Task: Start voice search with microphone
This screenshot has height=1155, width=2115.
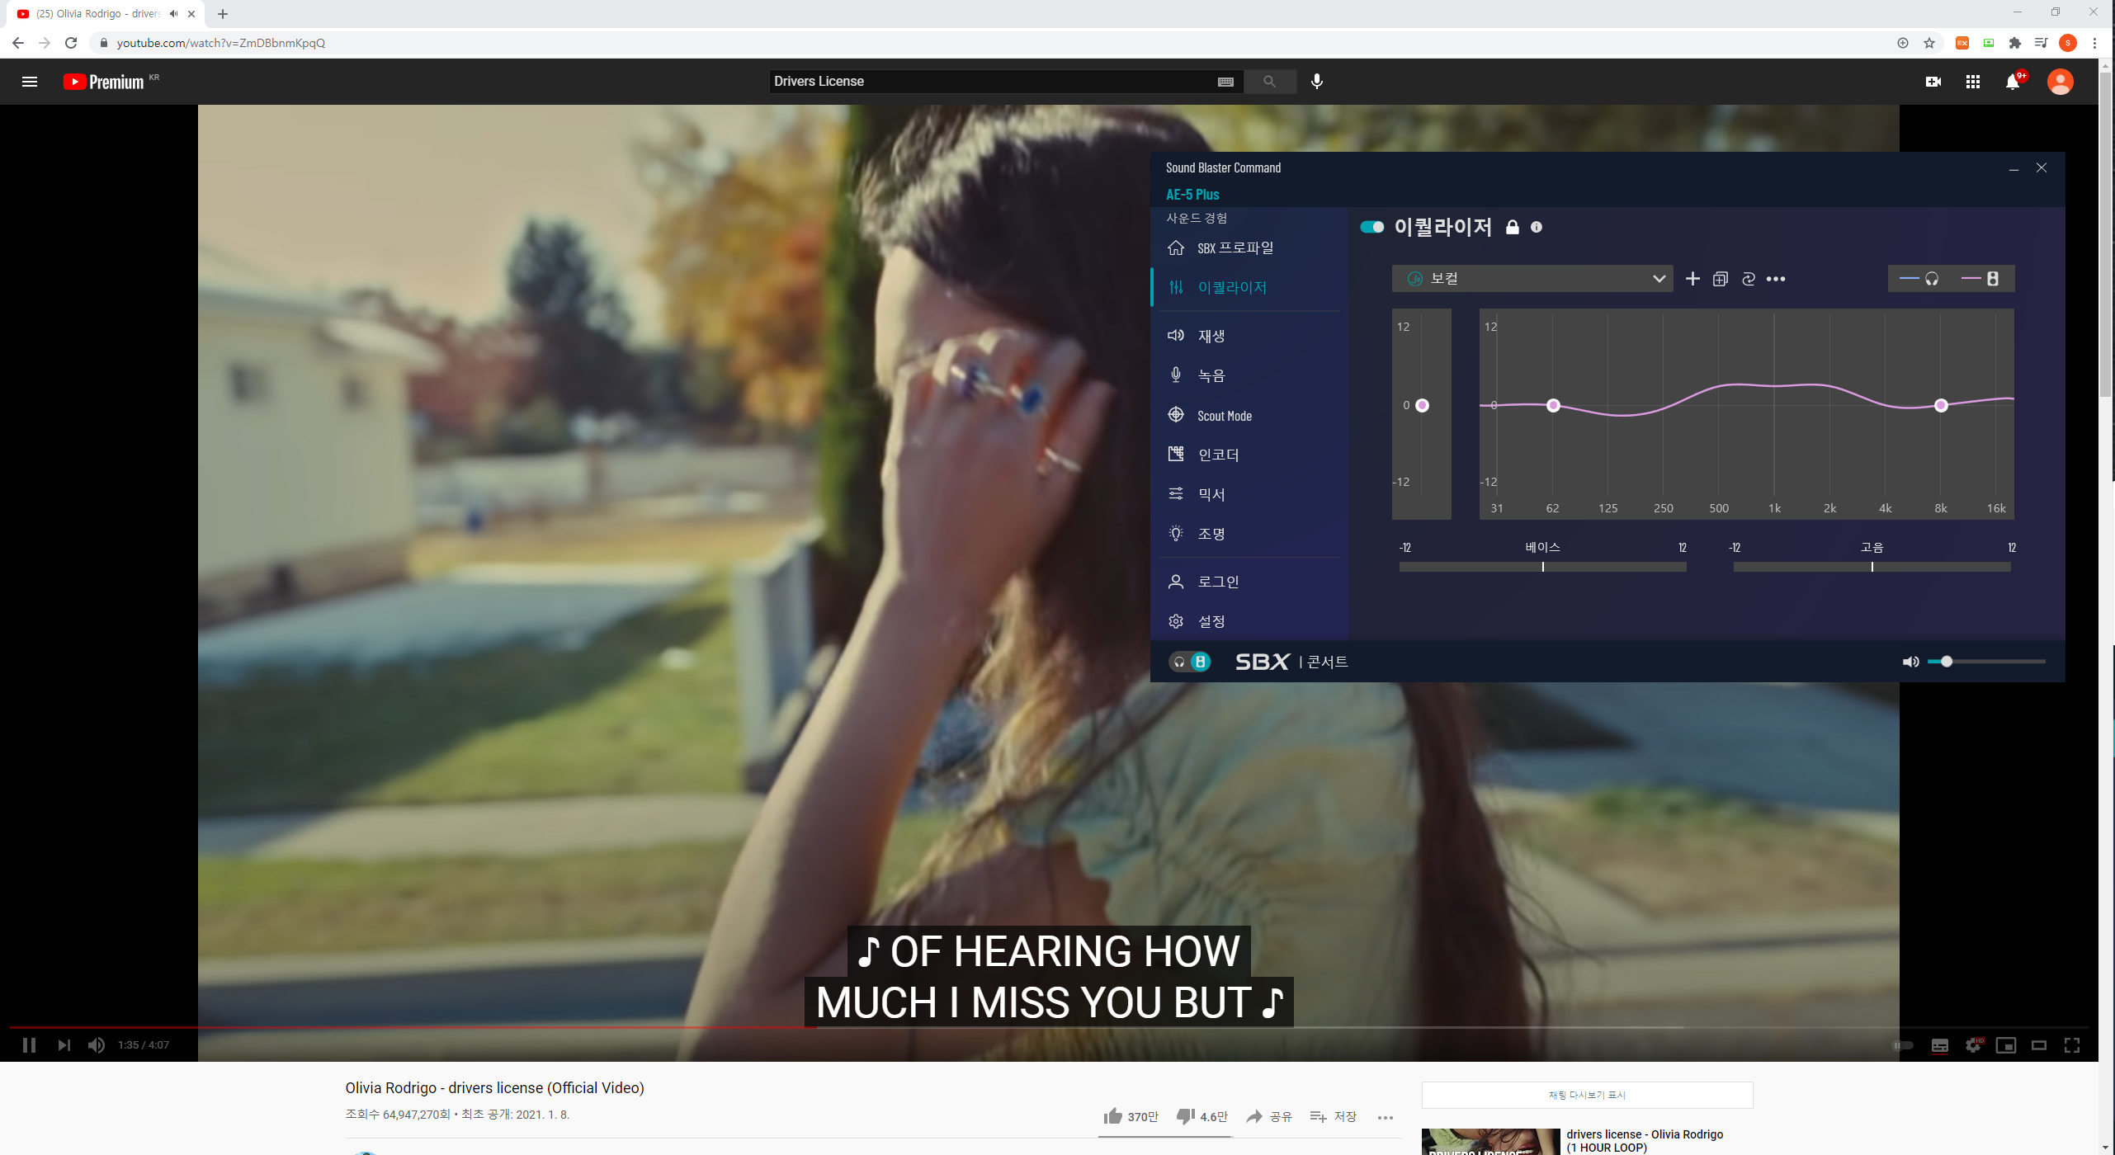Action: tap(1317, 82)
